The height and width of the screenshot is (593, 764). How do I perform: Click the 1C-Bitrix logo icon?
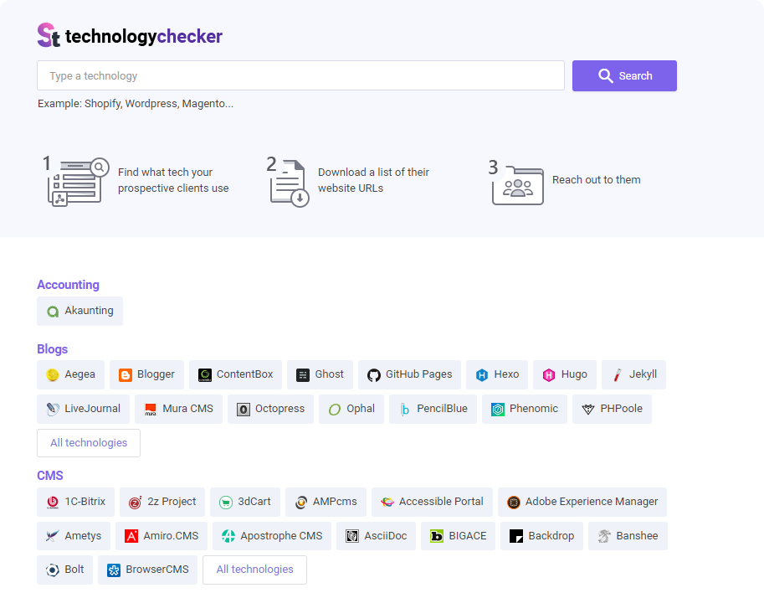pos(53,503)
